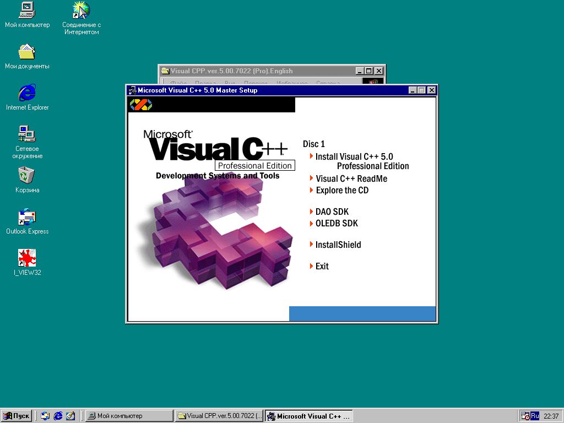This screenshot has width=564, height=423.
Task: Click the Master Setup title bar system icon
Action: pos(132,90)
